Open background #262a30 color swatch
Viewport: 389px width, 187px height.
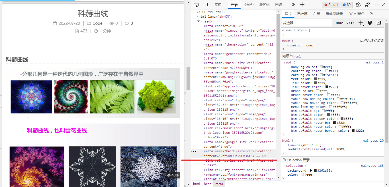[315, 170]
